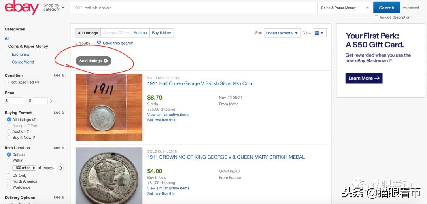This screenshot has height=204, width=427.
Task: Click the zip code go arrow
Action: click(61, 168)
